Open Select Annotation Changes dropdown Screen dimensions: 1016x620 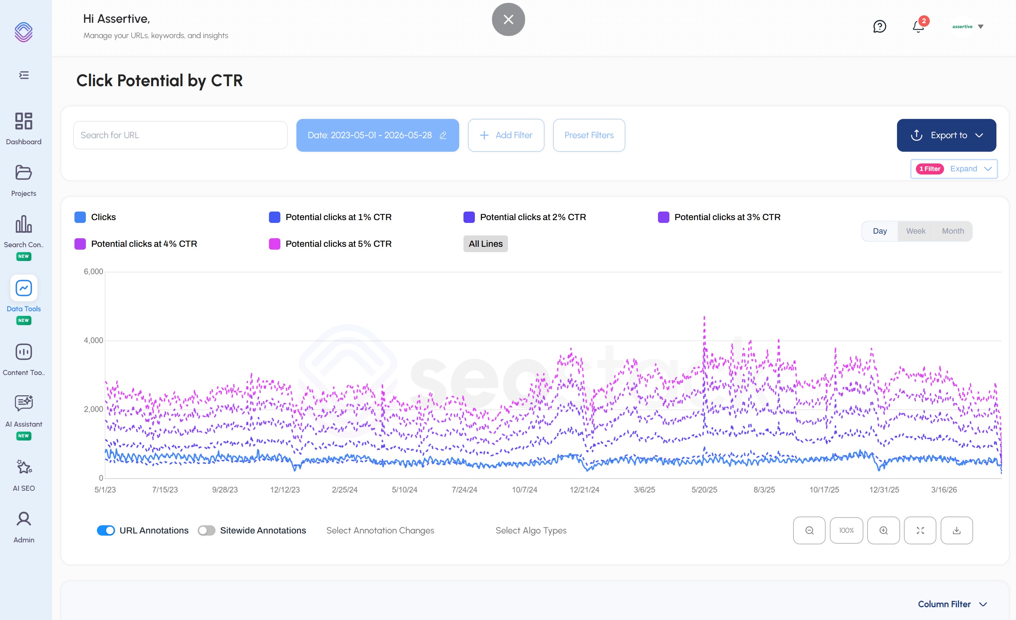[x=380, y=531]
